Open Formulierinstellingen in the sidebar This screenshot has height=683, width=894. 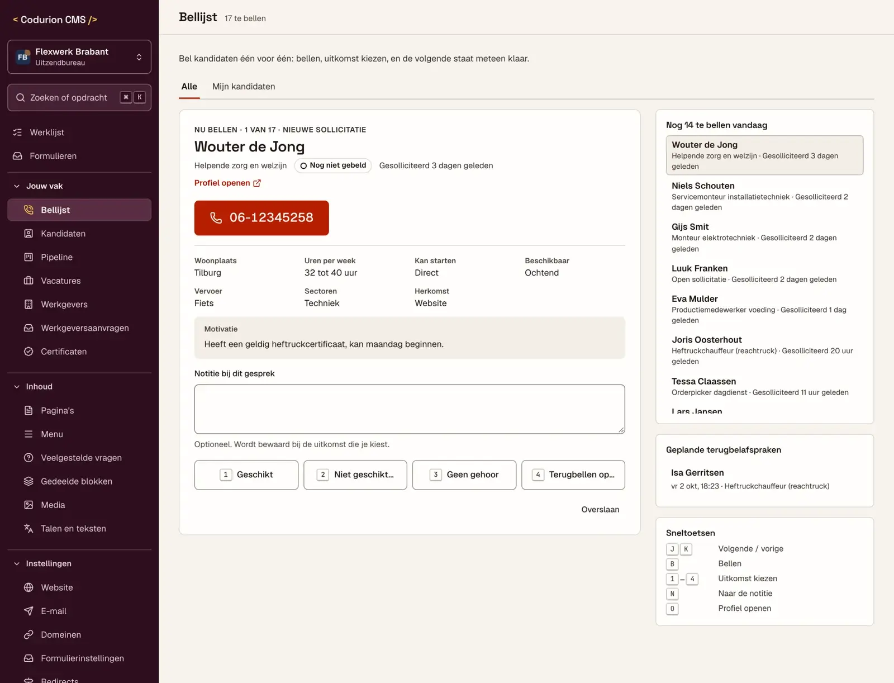point(79,658)
